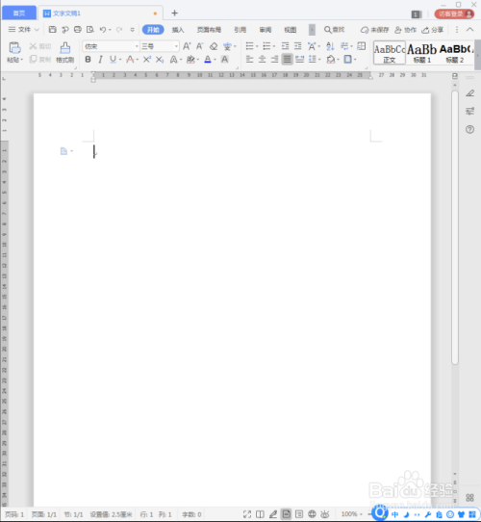This screenshot has width=481, height=522.
Task: Click the vertical document scrollbar
Action: coord(455,226)
